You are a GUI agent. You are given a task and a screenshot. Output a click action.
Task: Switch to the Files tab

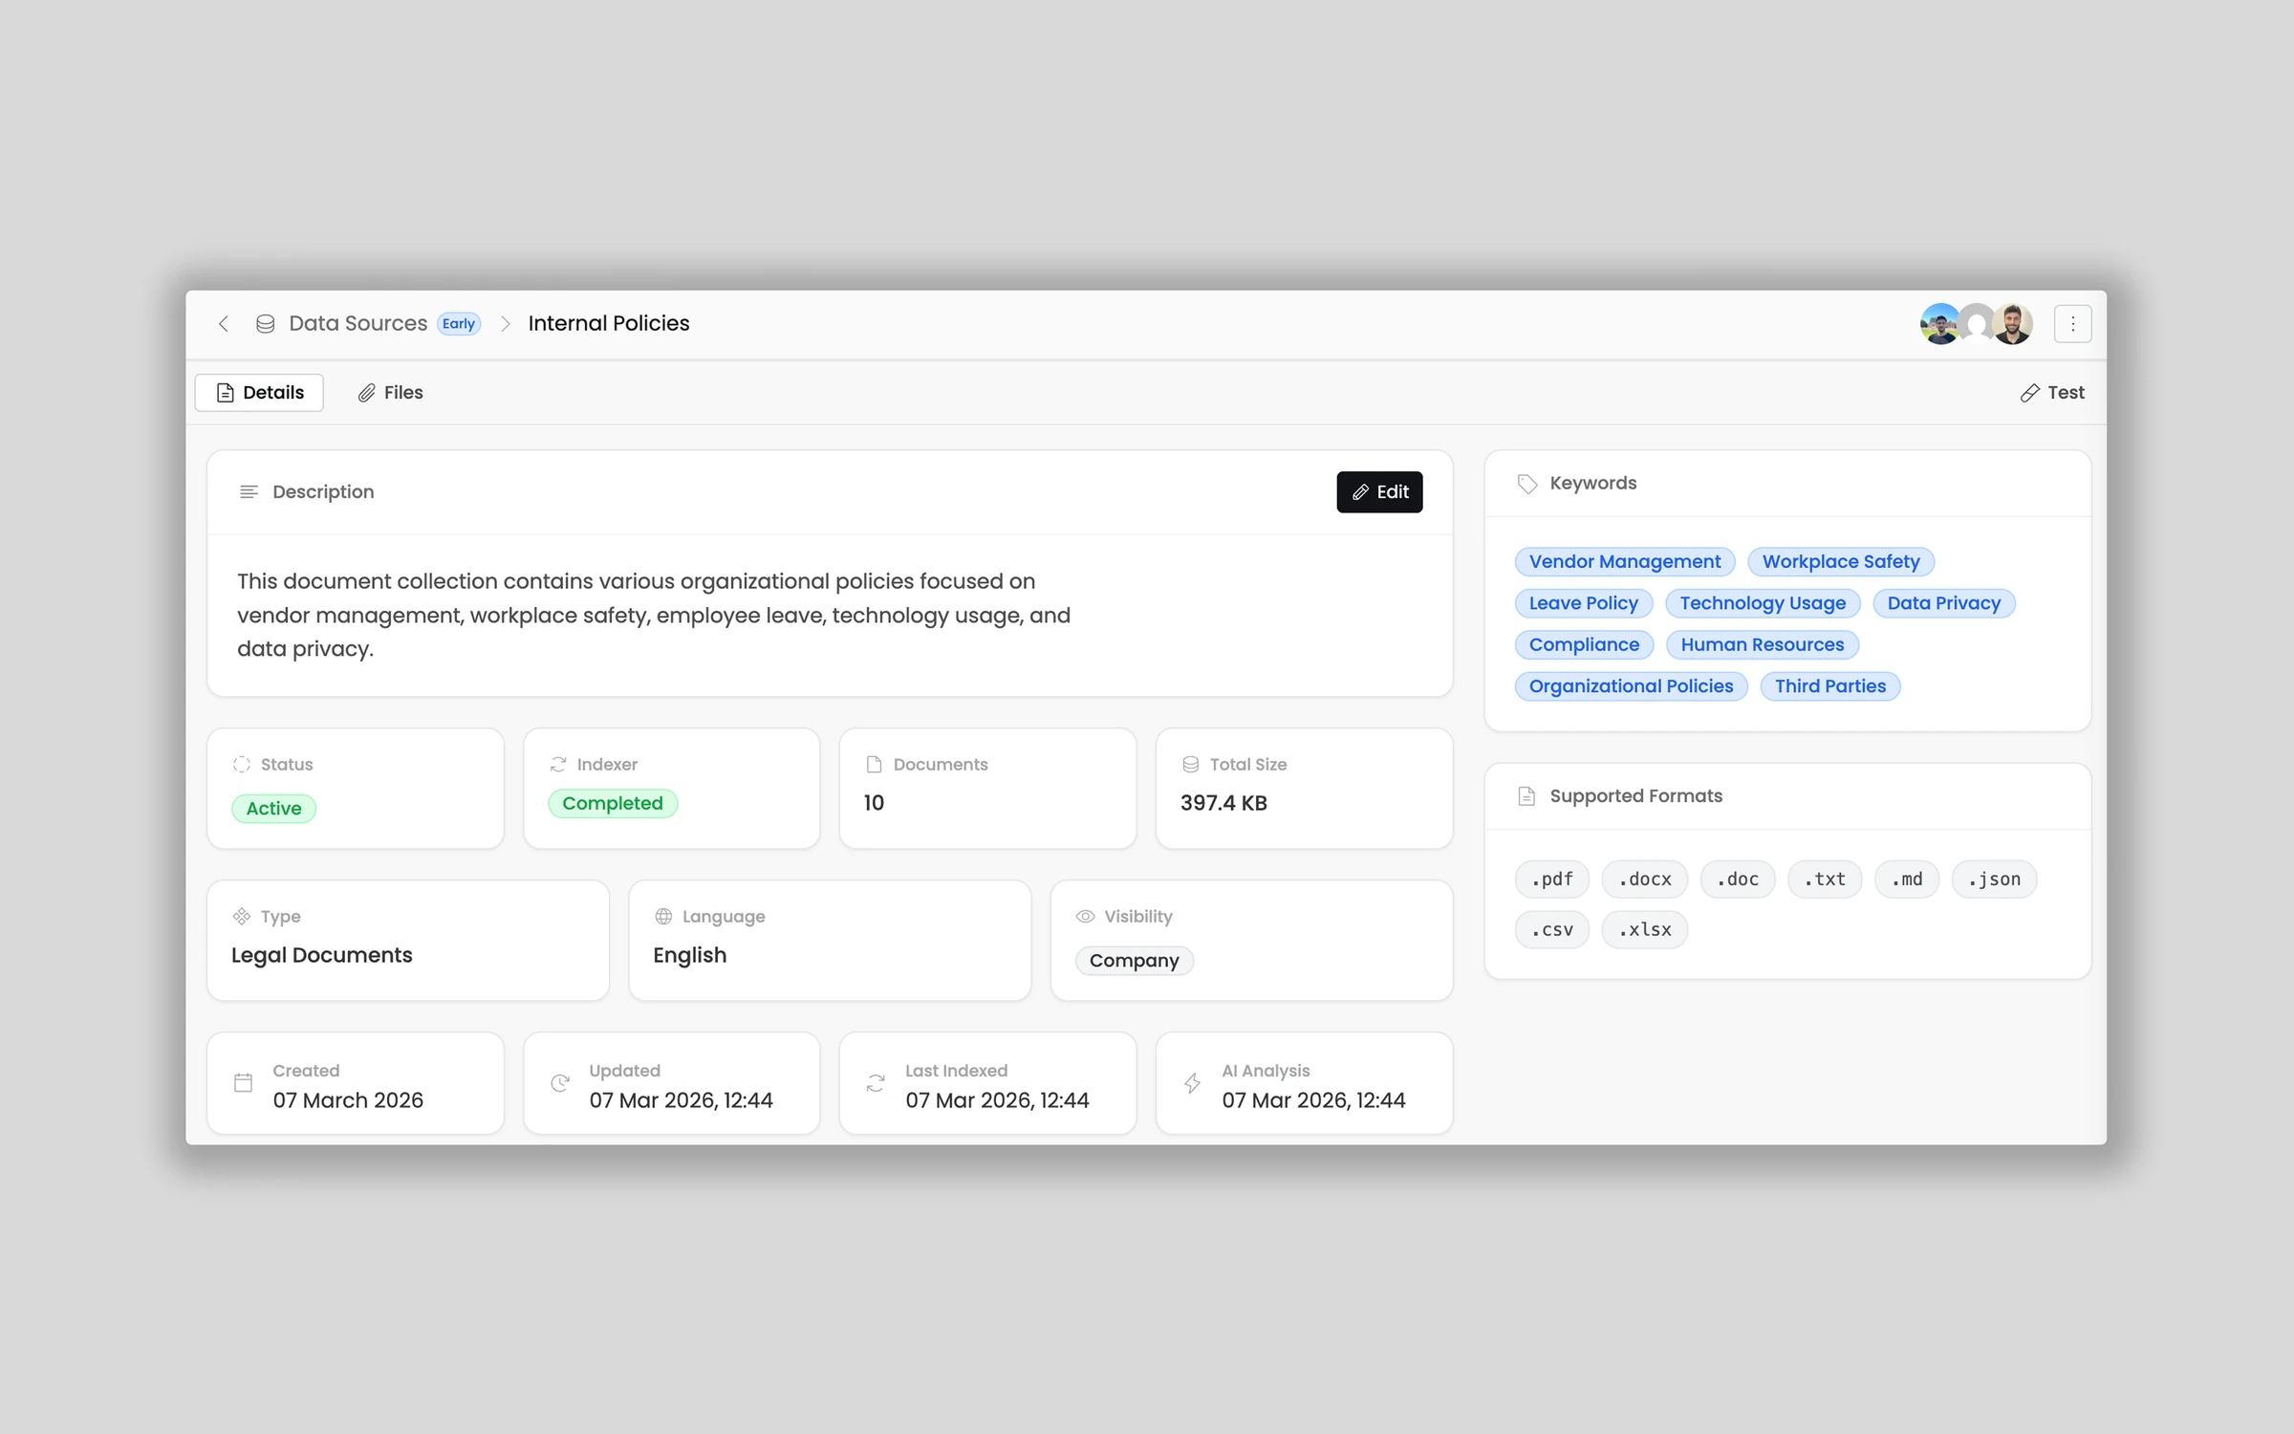391,393
